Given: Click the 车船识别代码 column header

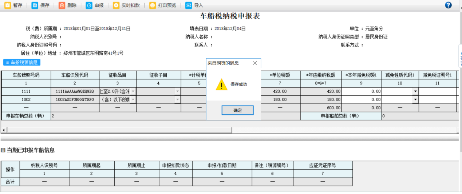Looking at the screenshot, I should (x=75, y=75).
